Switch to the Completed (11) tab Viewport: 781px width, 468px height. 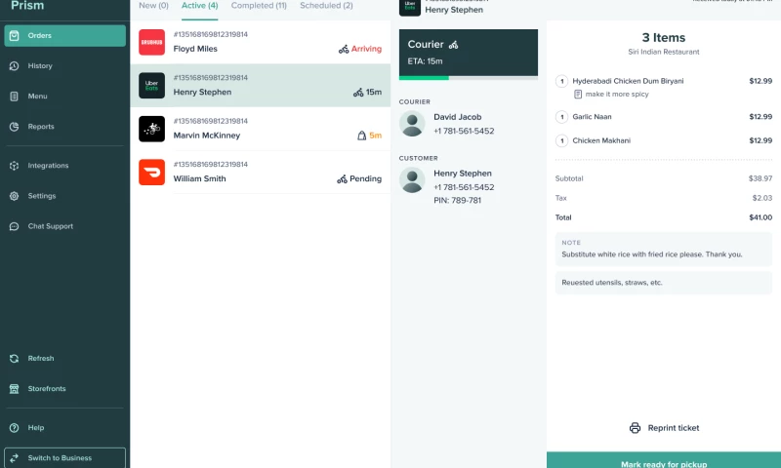pyautogui.click(x=259, y=6)
